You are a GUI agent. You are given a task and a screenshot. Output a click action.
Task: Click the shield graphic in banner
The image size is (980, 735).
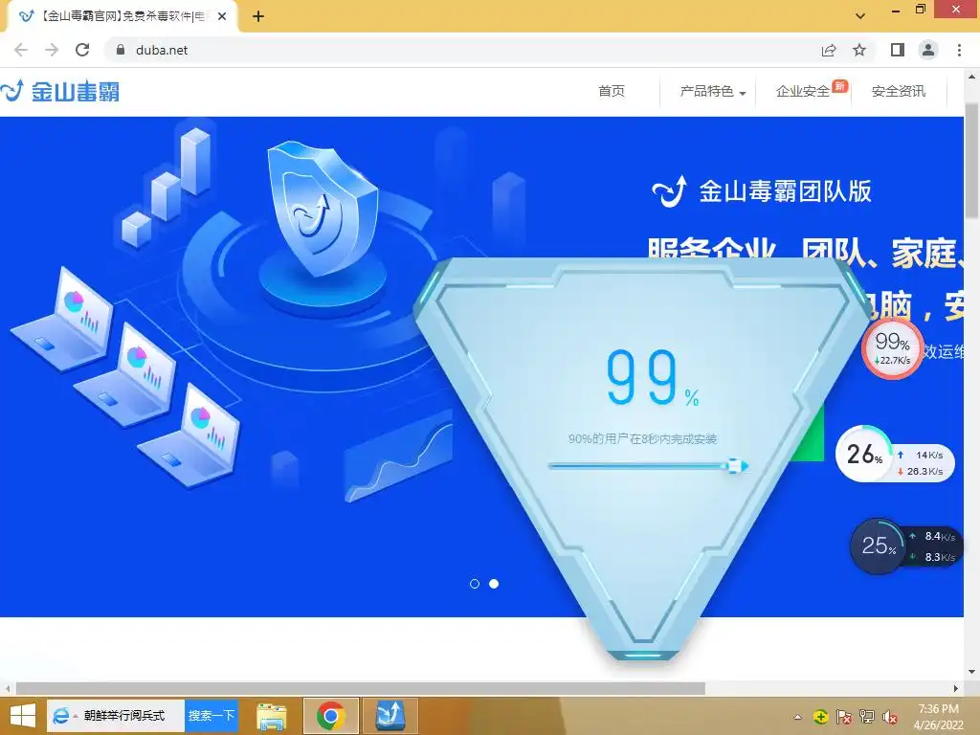pyautogui.click(x=323, y=208)
